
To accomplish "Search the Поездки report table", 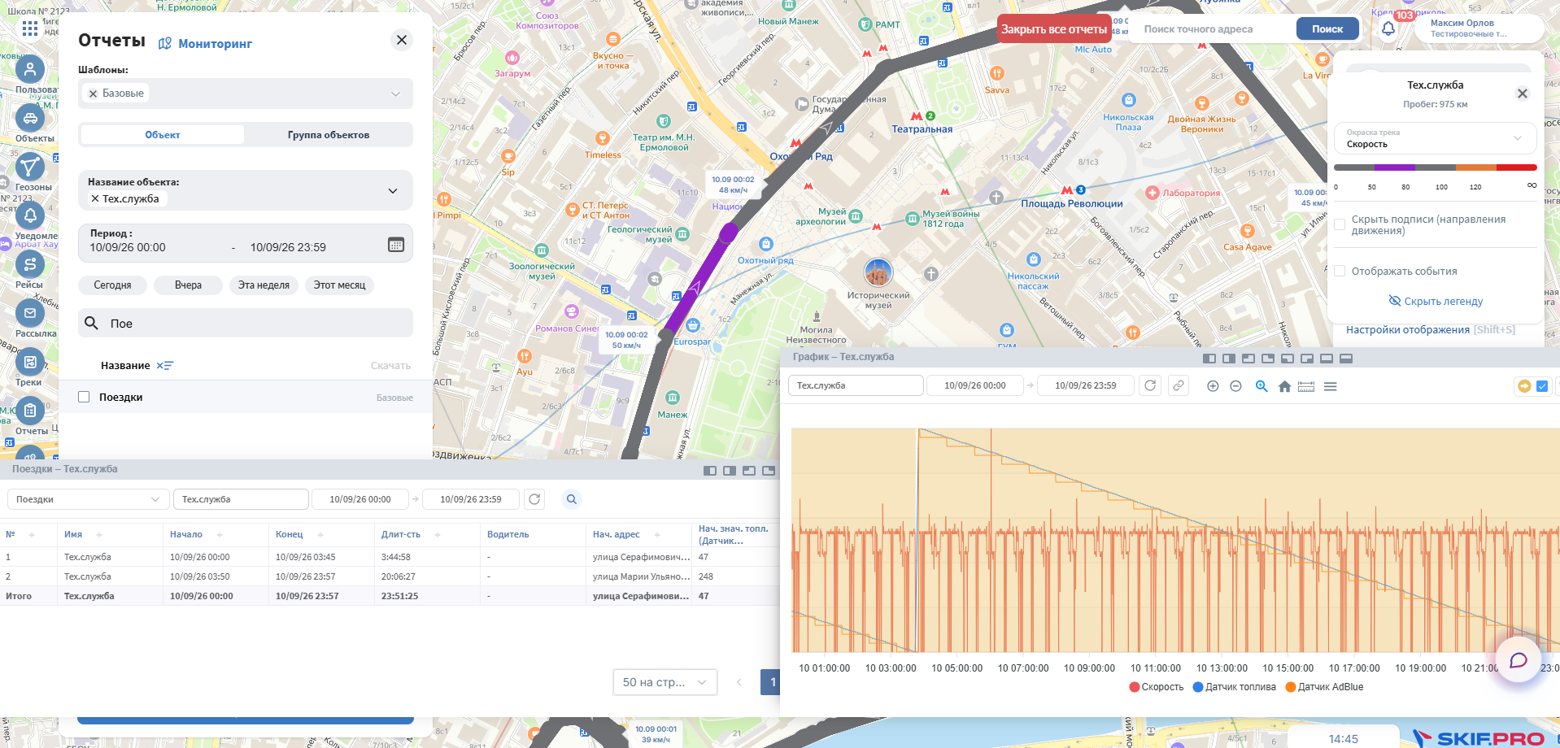I will click(x=572, y=499).
